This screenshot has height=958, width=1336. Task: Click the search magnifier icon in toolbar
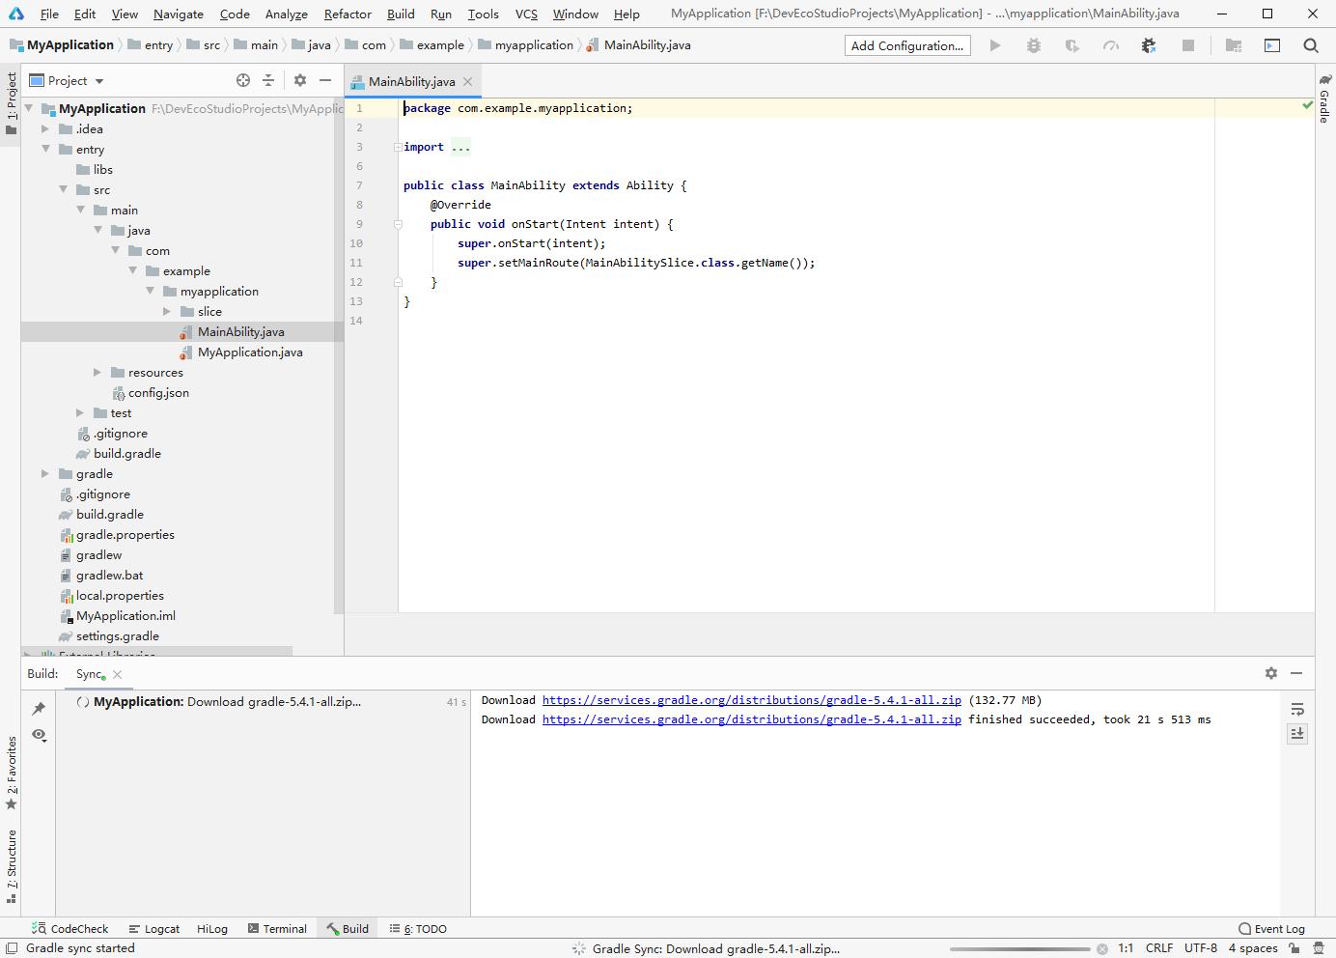tap(1310, 45)
